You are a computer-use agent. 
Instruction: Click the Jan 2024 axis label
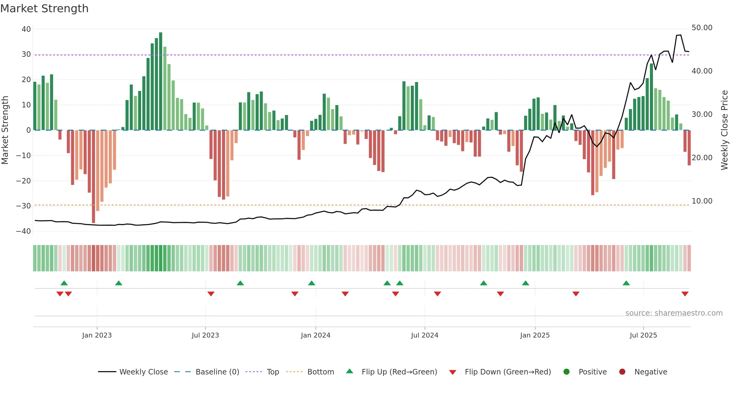(315, 335)
